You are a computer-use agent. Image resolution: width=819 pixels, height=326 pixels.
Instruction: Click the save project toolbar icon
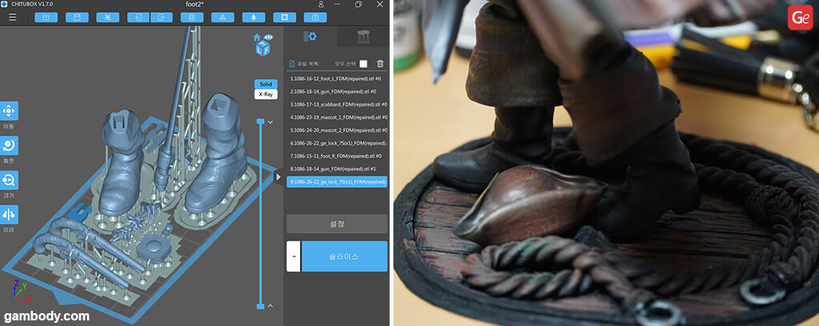click(78, 17)
